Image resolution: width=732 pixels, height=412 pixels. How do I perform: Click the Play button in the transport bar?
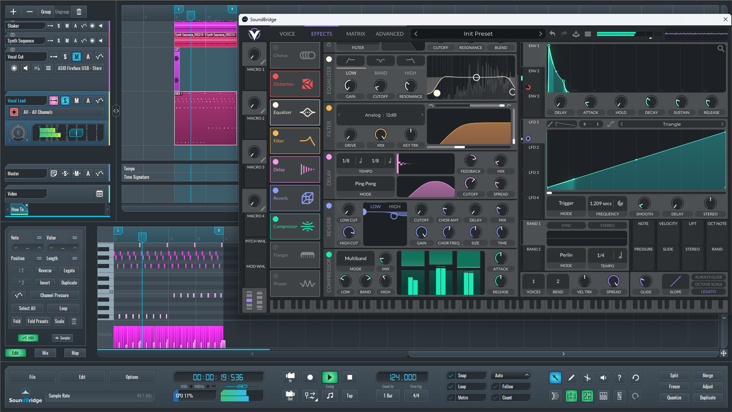(x=330, y=377)
